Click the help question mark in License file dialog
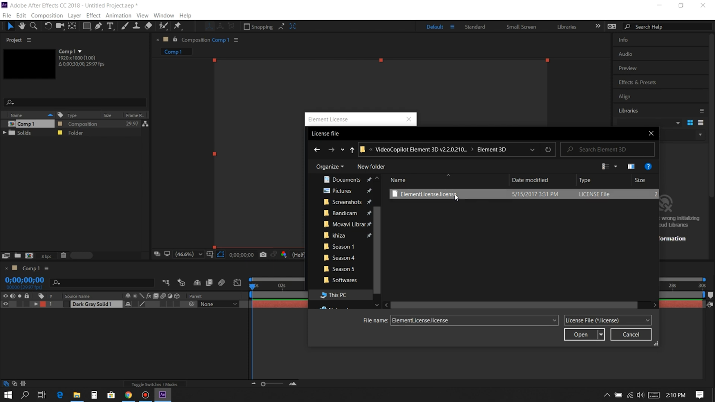Screen dimensions: 715x402 point(648,167)
